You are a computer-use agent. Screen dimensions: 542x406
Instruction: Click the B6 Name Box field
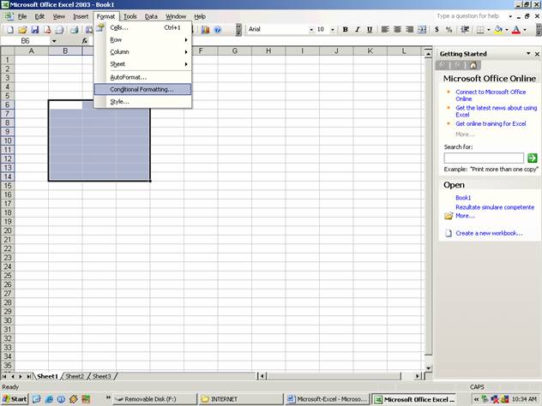coord(25,41)
